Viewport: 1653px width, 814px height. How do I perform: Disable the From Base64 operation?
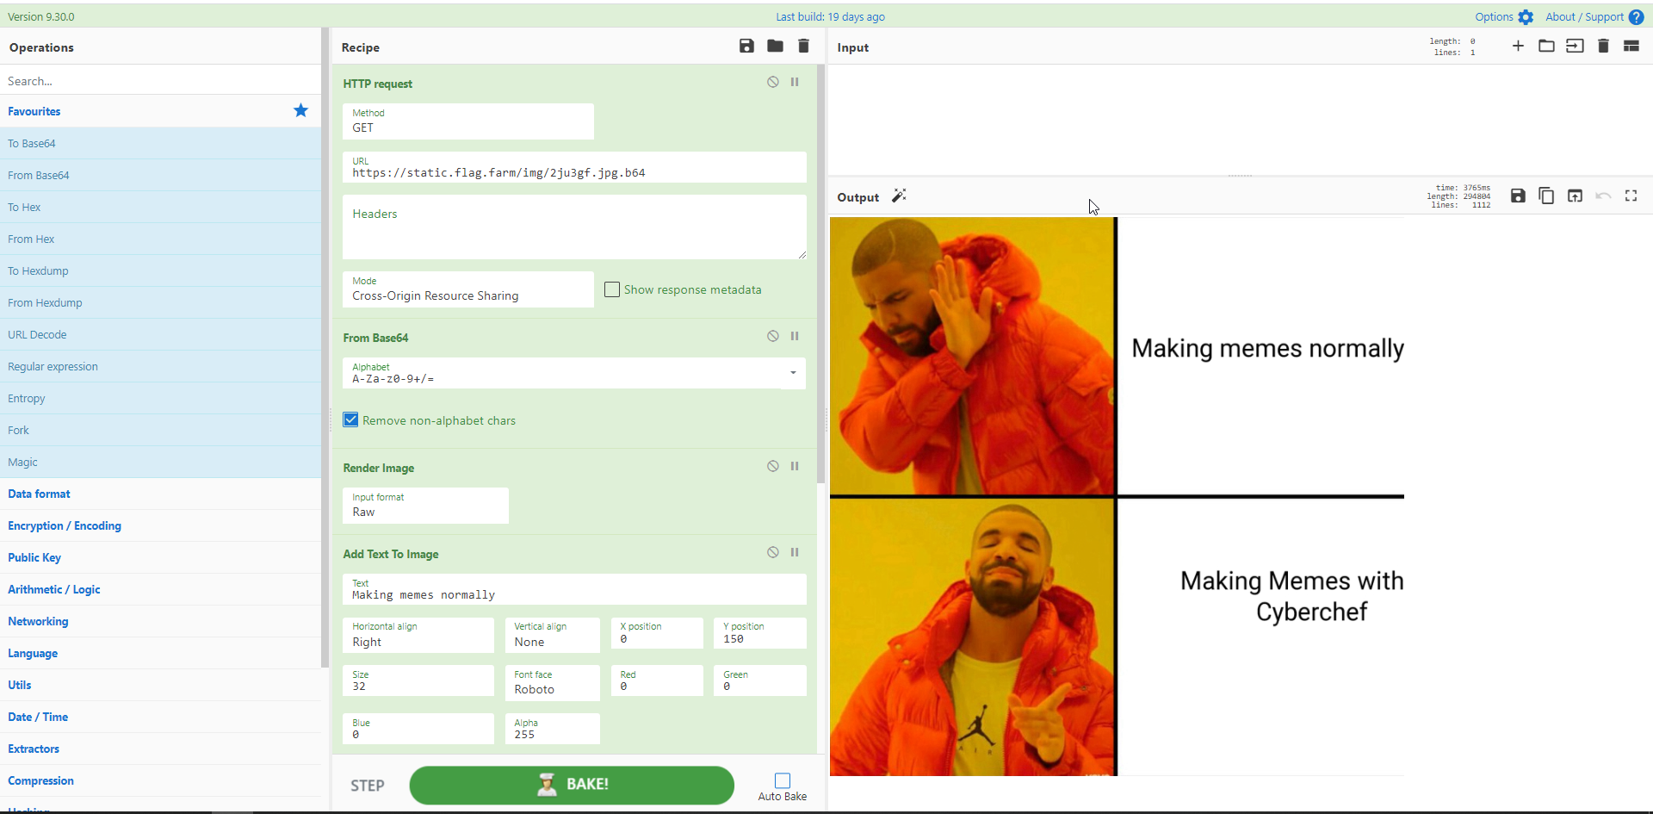click(773, 336)
